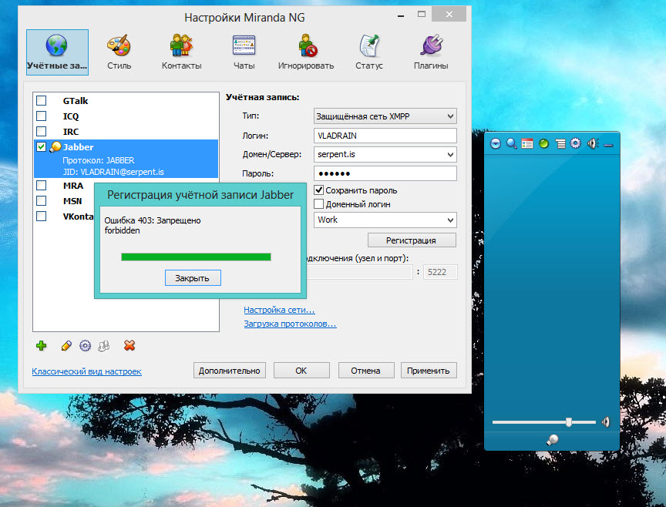666x507 pixels.
Task: Click the green registration progress bar
Action: pos(196,257)
